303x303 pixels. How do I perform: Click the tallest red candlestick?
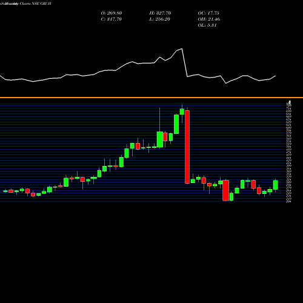(187, 147)
